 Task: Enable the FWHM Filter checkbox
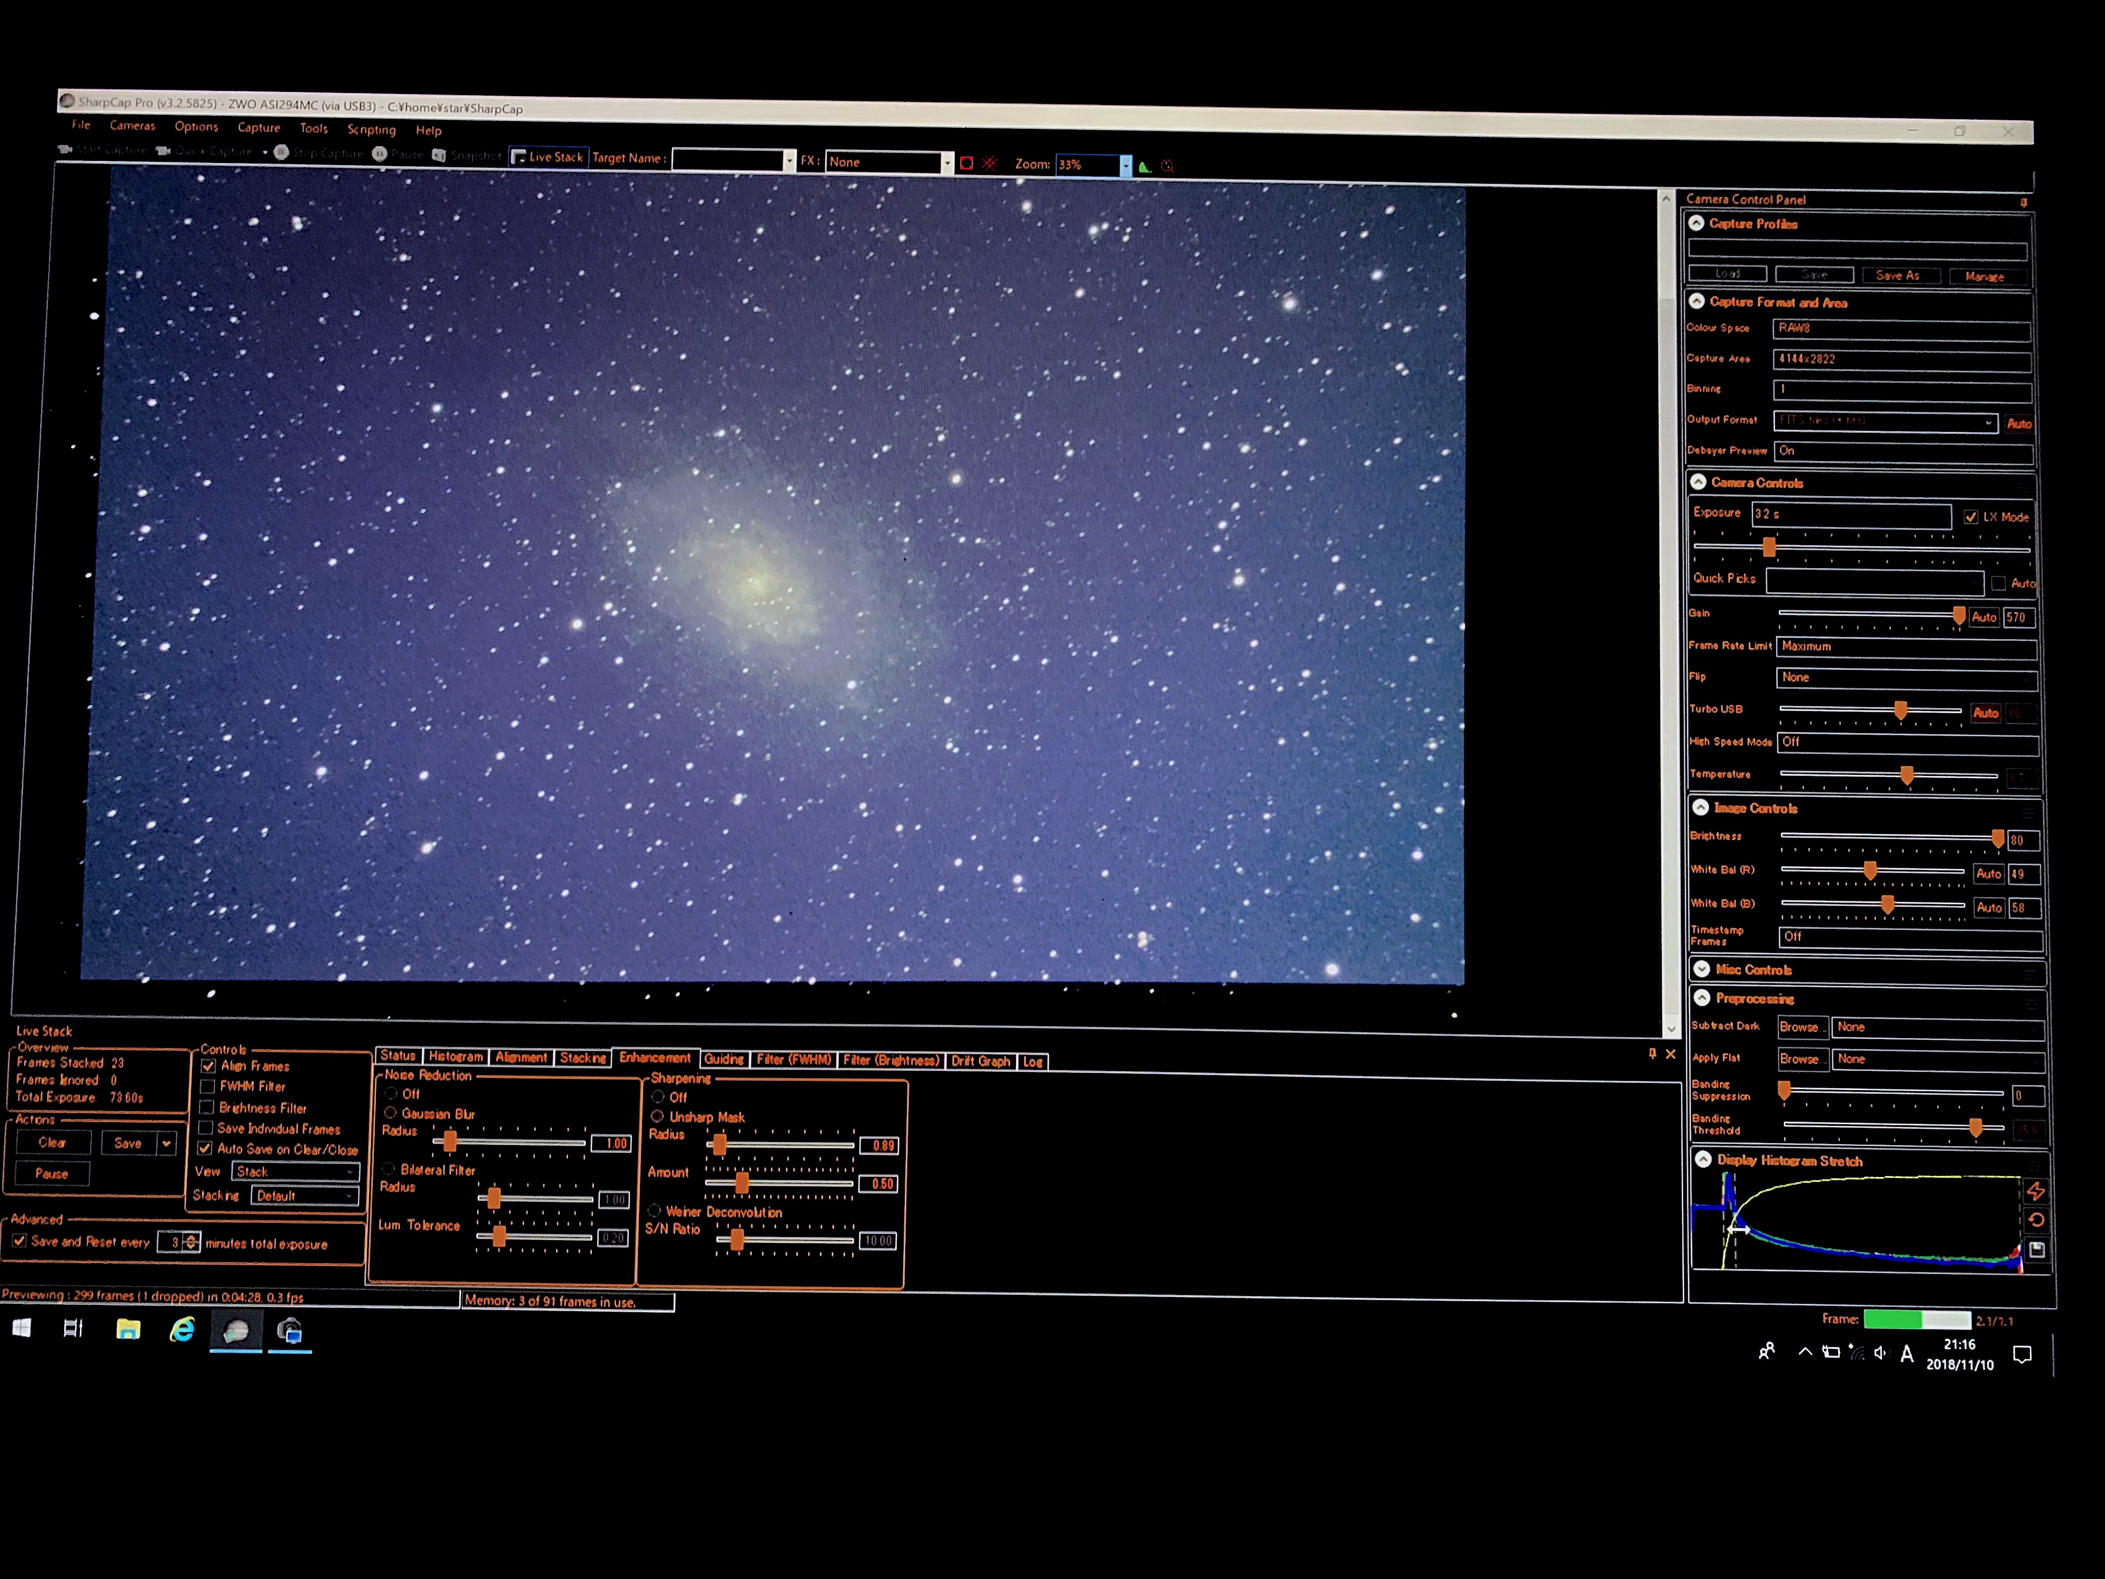(x=207, y=1086)
